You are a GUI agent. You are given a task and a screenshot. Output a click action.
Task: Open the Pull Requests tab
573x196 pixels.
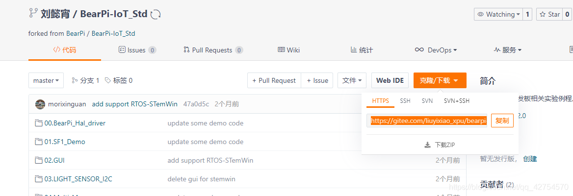point(213,50)
